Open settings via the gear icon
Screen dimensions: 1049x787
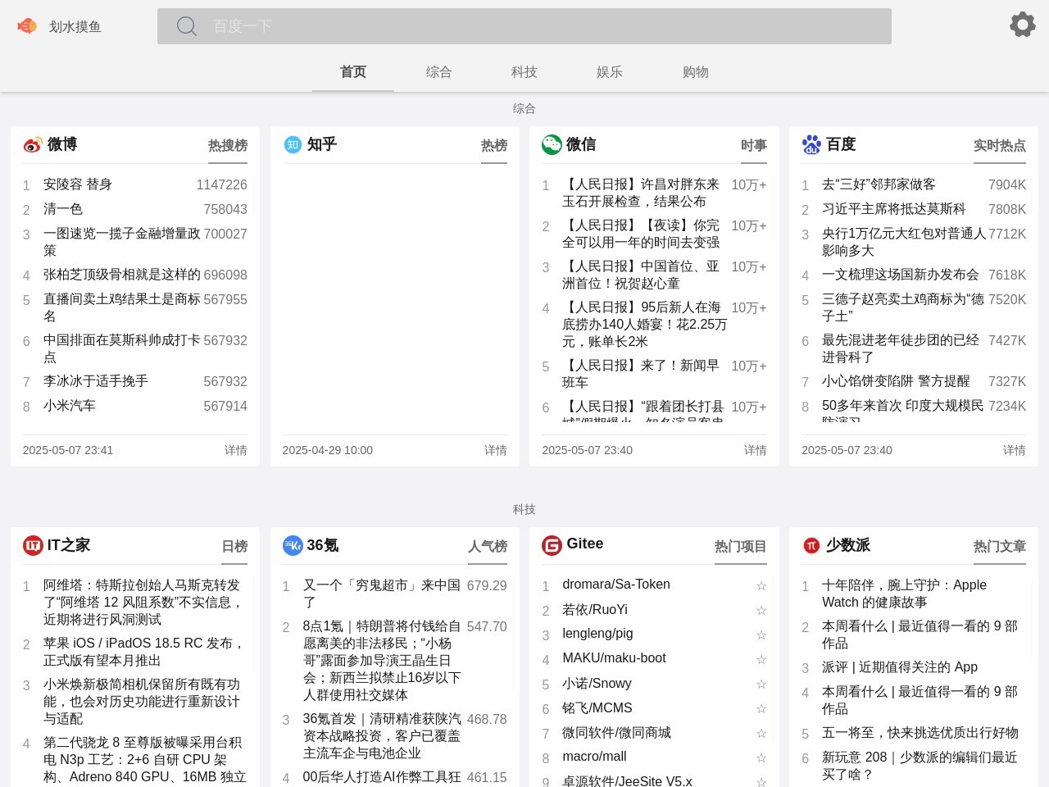click(1022, 25)
